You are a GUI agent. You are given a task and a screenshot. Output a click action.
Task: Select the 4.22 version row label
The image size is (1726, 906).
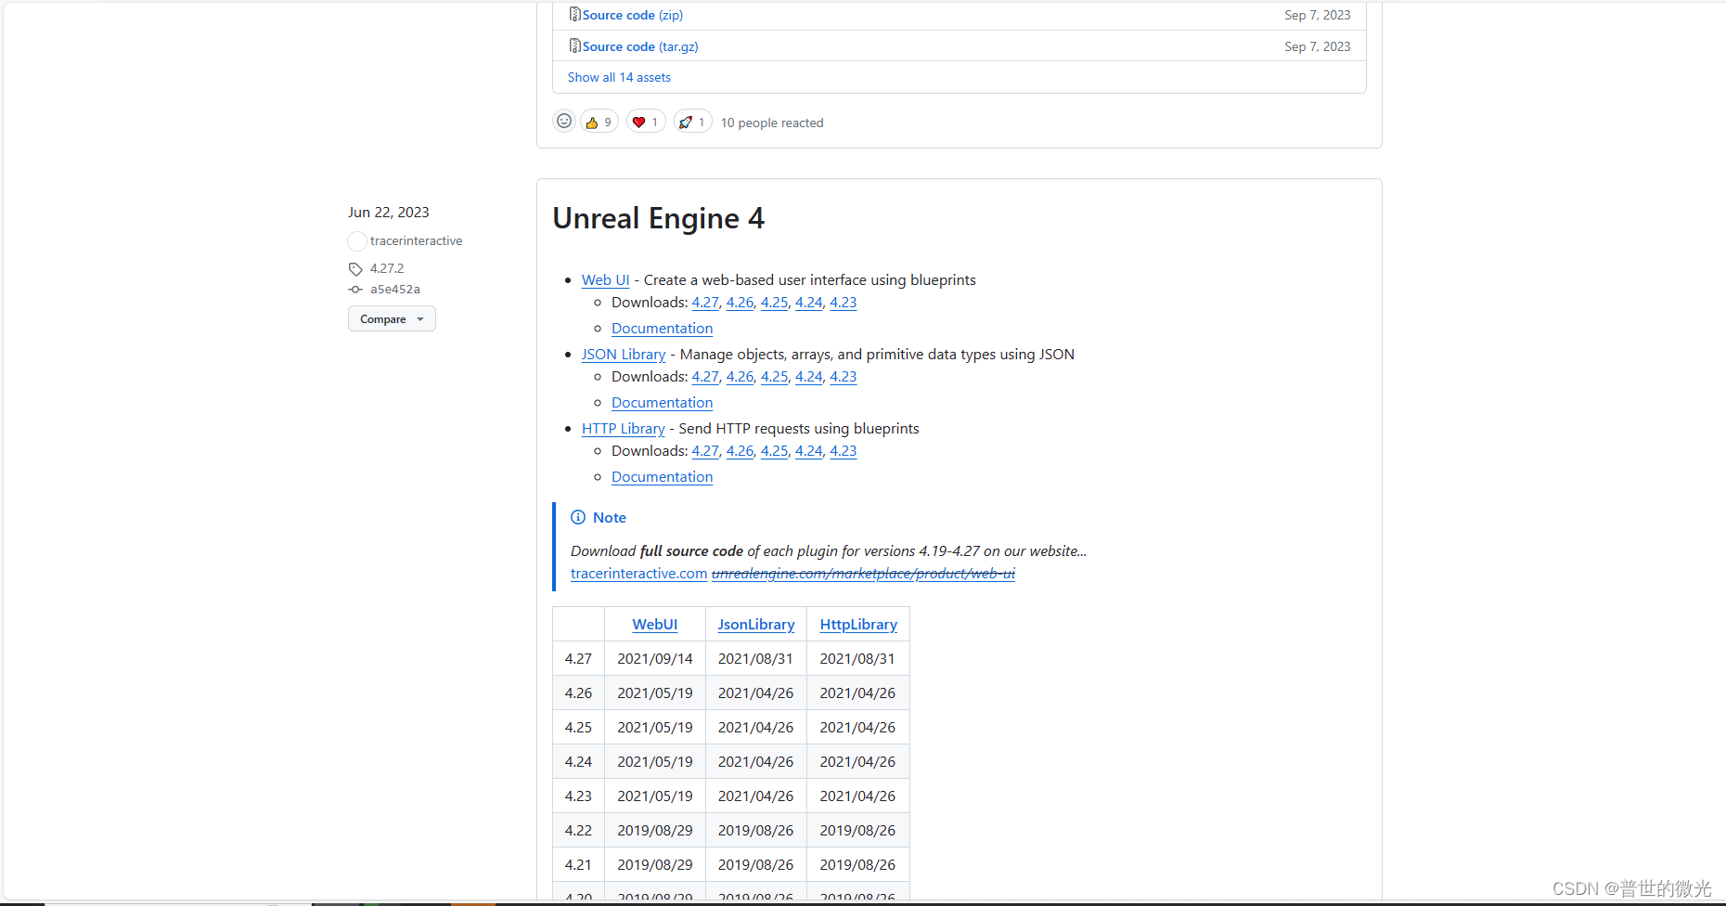pyautogui.click(x=578, y=830)
